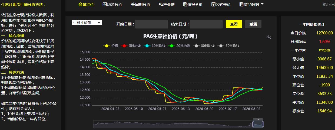Viewport: 335px width, 130px height.
Task: Open the 生意社价格 select box
Action: click(87, 22)
